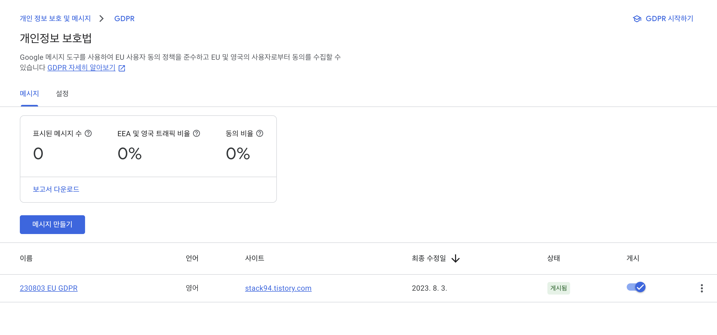The image size is (717, 335).
Task: Click the 0 value under 표시된 메시지 수
Action: [38, 154]
